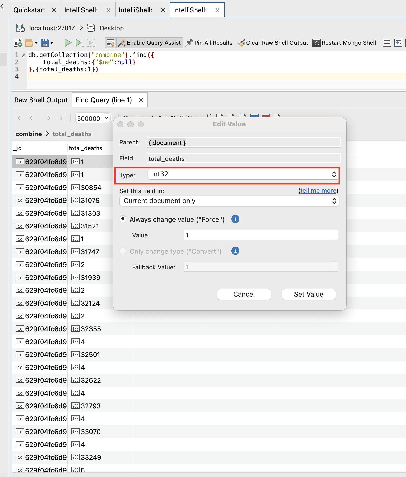
Task: Click the Value input field
Action: tap(261, 235)
